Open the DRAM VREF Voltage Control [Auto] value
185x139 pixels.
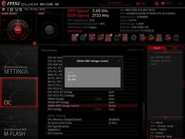(x=112, y=106)
